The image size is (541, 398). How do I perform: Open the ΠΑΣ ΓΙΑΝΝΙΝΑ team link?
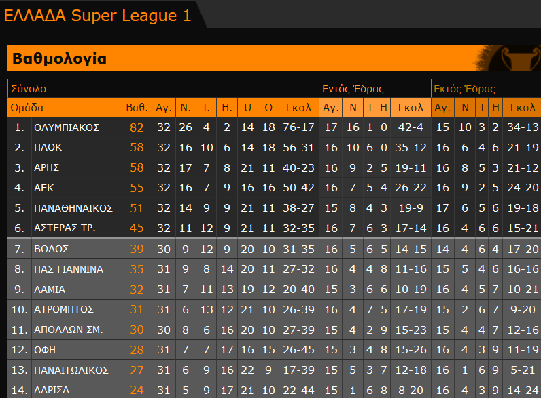point(68,269)
